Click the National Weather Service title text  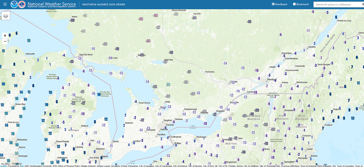52,4
